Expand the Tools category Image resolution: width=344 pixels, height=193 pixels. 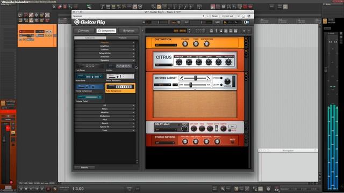click(105, 130)
